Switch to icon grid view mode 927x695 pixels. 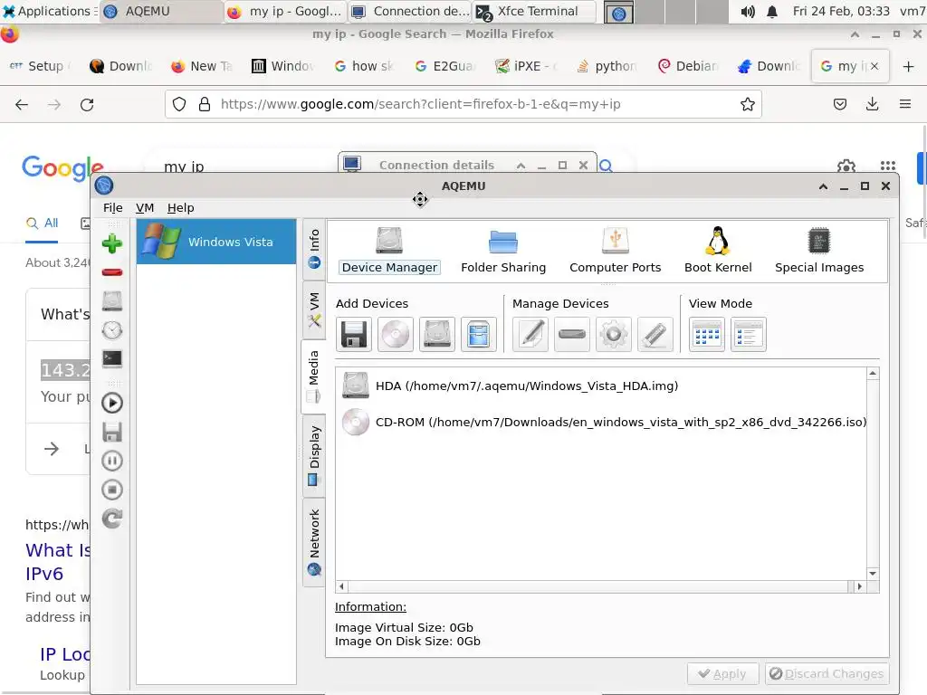pyautogui.click(x=707, y=335)
